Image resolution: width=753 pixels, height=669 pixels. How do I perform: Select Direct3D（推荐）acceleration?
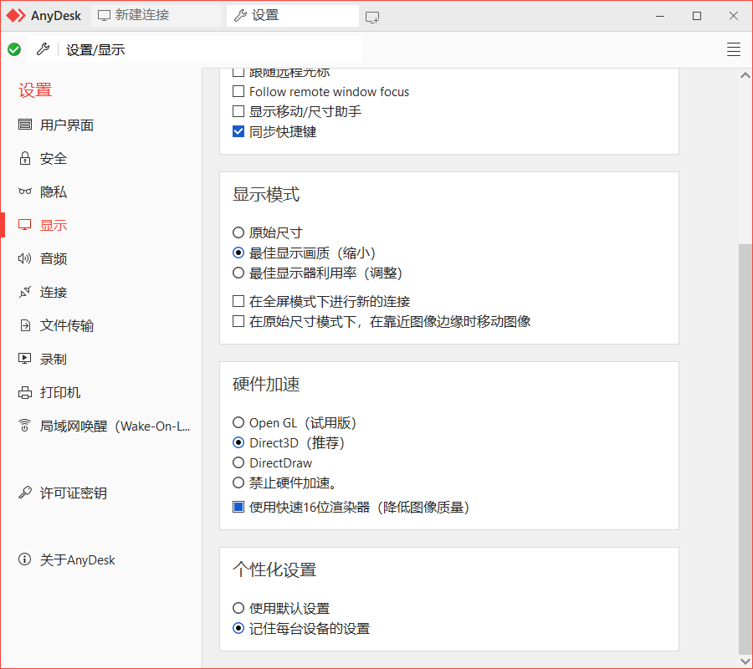pyautogui.click(x=238, y=442)
